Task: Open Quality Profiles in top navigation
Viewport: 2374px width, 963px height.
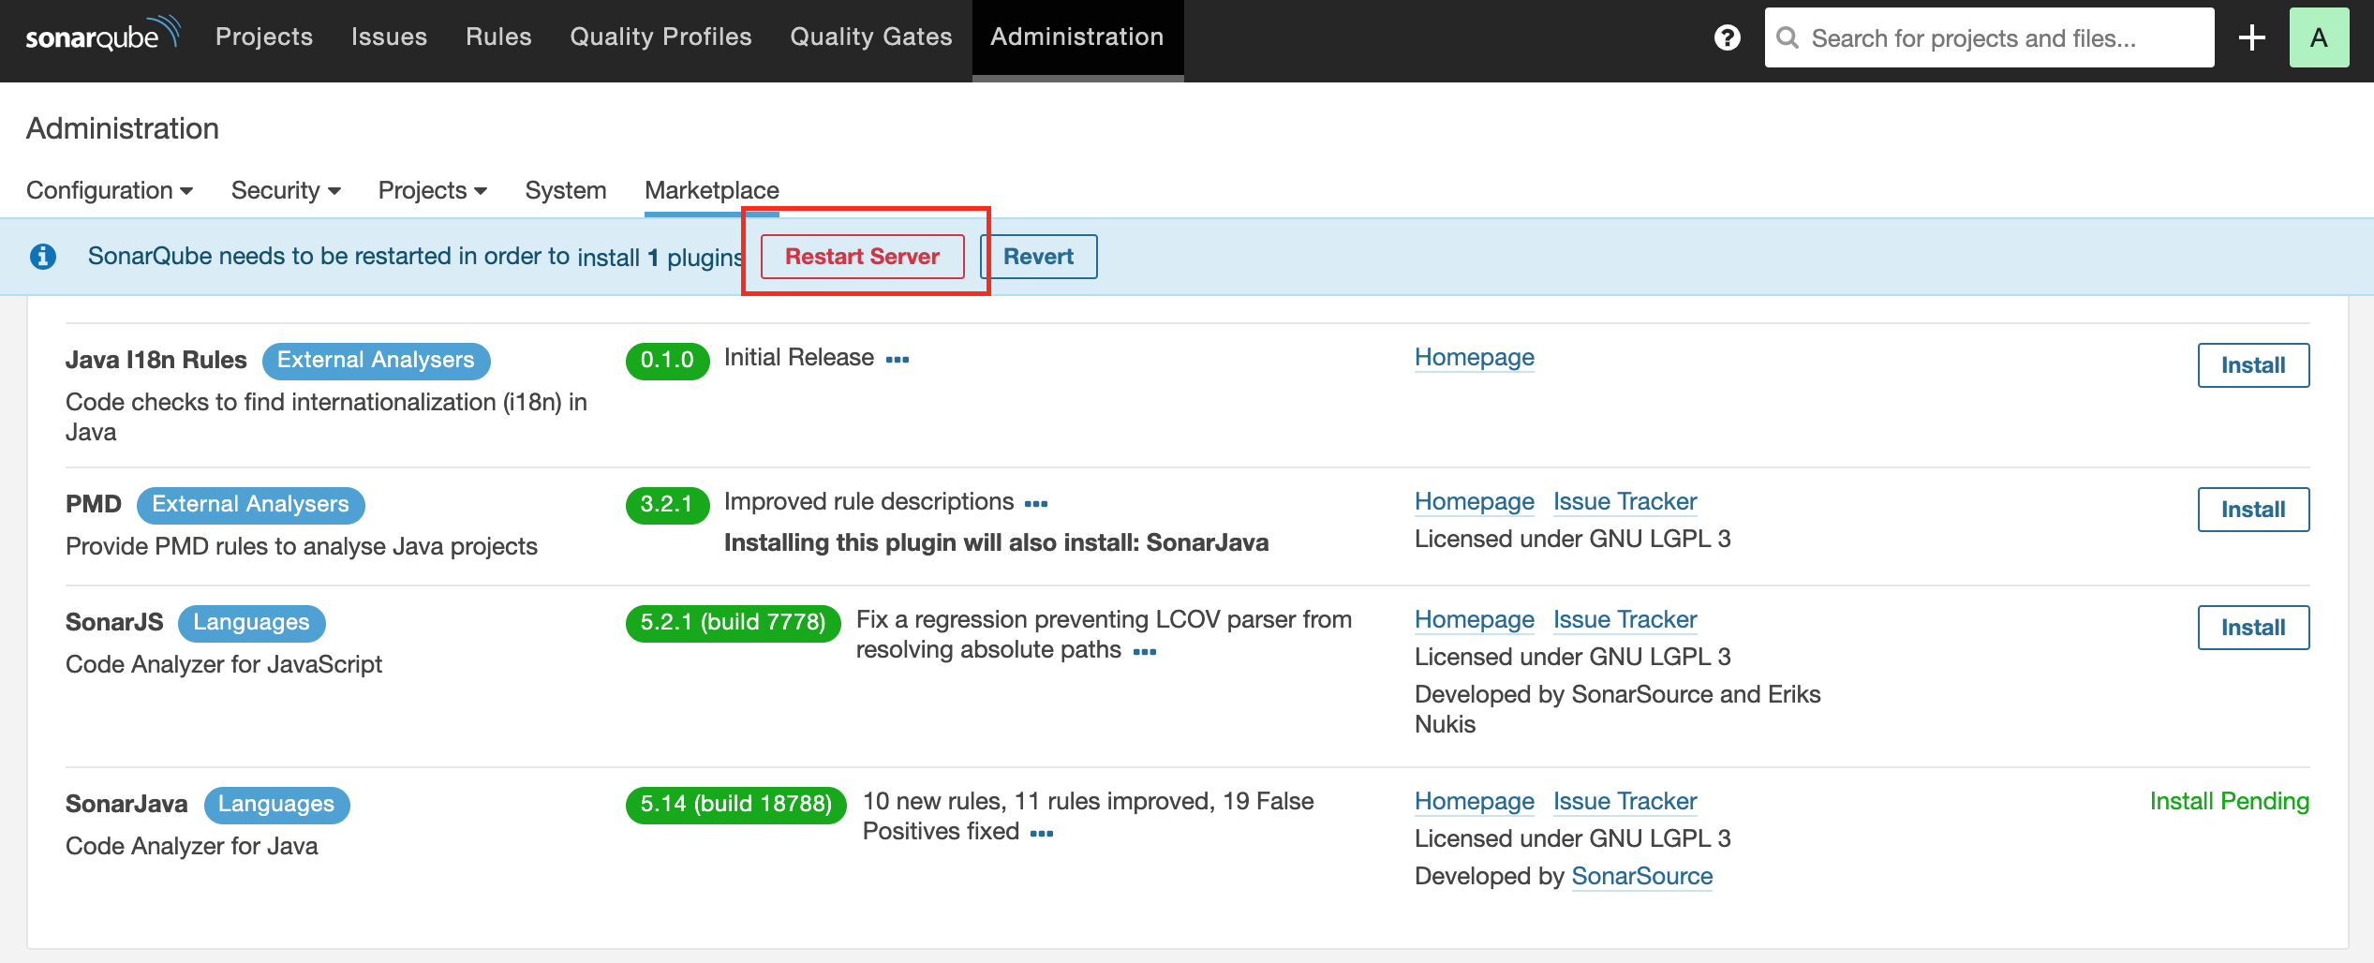Action: coord(661,37)
